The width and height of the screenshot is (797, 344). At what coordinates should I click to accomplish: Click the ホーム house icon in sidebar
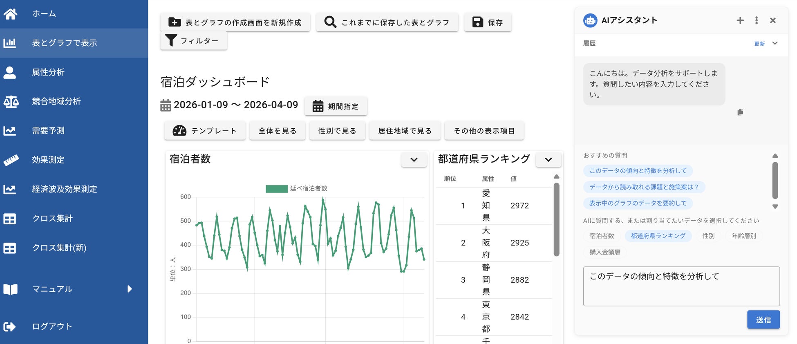point(10,14)
